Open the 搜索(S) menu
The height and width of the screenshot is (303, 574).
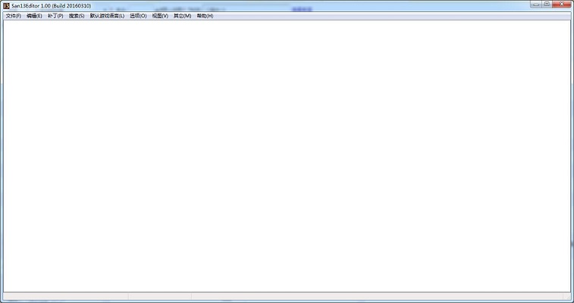click(77, 16)
